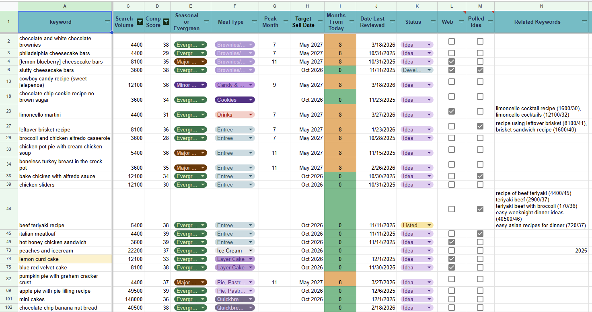
Task: Click green Months From Today cell for chicken sliders
Action: [340, 185]
